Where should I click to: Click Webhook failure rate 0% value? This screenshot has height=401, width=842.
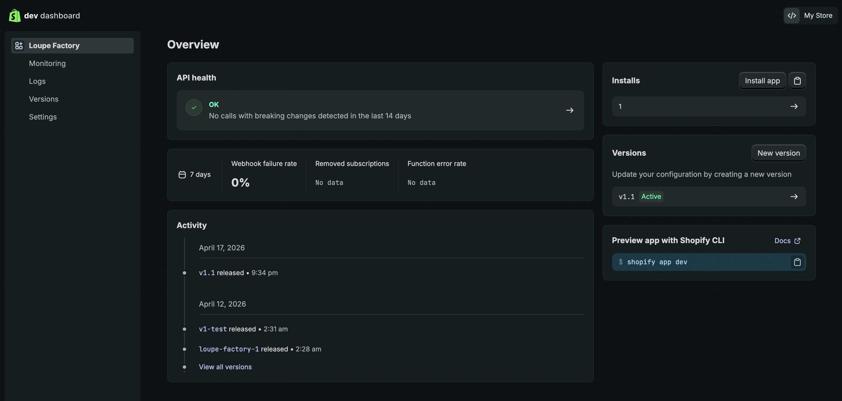point(240,183)
